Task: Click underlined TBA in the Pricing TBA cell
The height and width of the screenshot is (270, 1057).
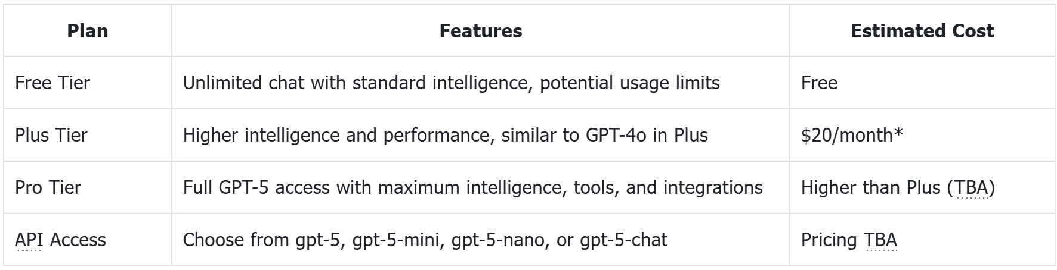Action: pyautogui.click(x=880, y=240)
